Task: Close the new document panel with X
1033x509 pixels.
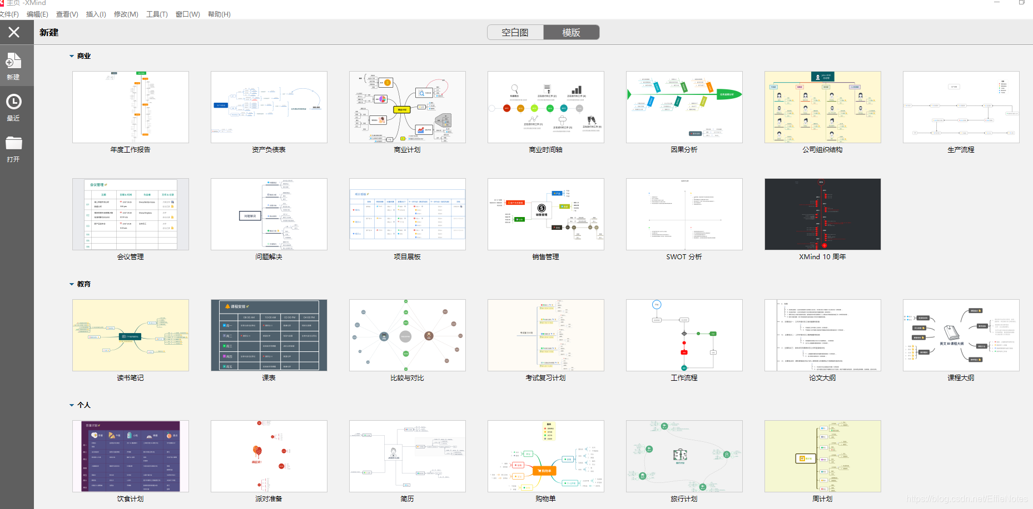Action: tap(14, 32)
